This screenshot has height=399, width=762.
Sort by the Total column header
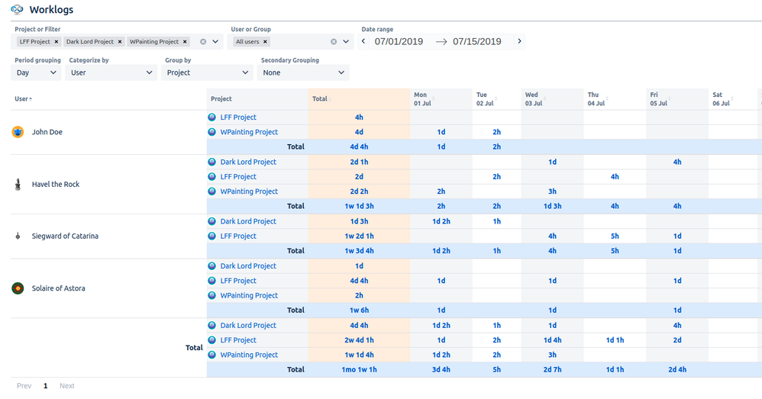pyautogui.click(x=320, y=98)
